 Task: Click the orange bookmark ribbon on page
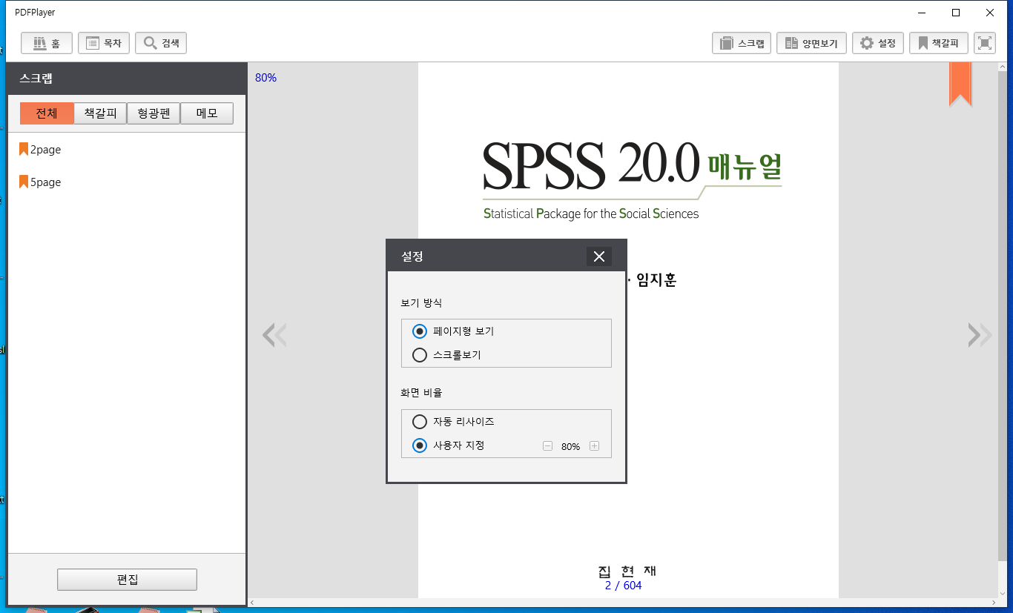coord(960,84)
